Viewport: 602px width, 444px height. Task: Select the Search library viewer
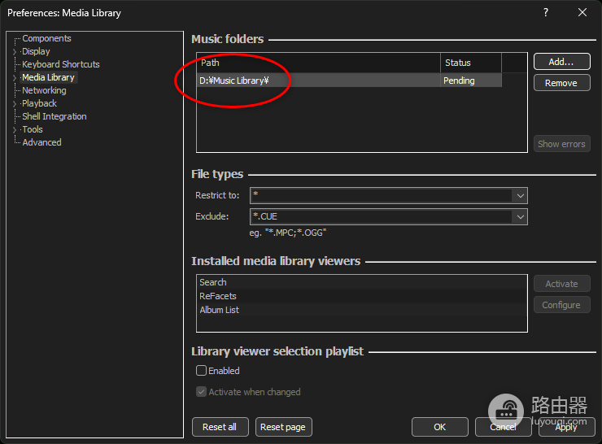click(362, 282)
